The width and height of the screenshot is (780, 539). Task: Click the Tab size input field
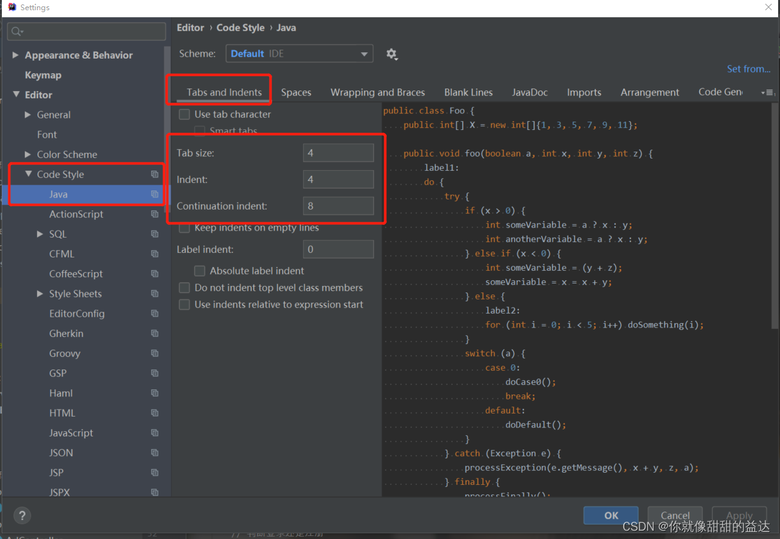(x=338, y=153)
